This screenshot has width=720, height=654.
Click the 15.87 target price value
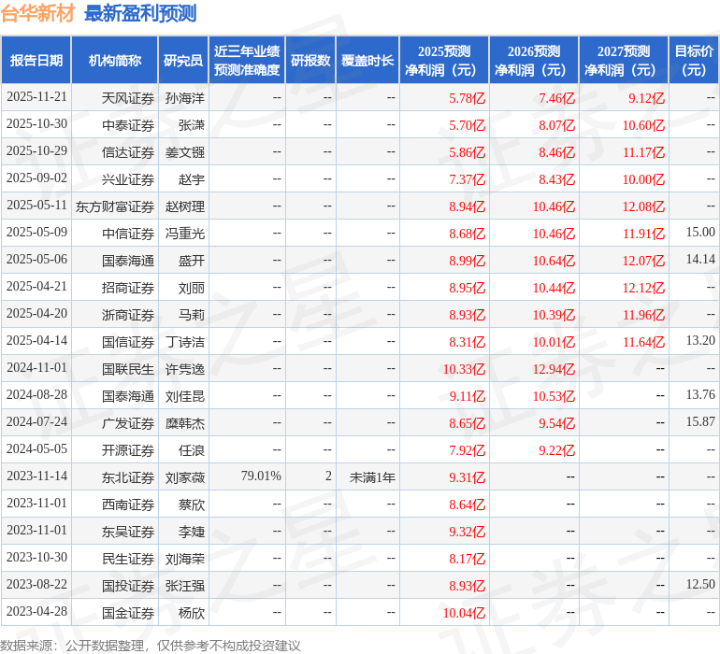pos(699,422)
